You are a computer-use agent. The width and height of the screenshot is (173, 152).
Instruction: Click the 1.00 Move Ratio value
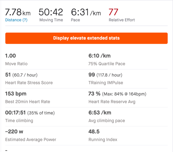[10, 56]
